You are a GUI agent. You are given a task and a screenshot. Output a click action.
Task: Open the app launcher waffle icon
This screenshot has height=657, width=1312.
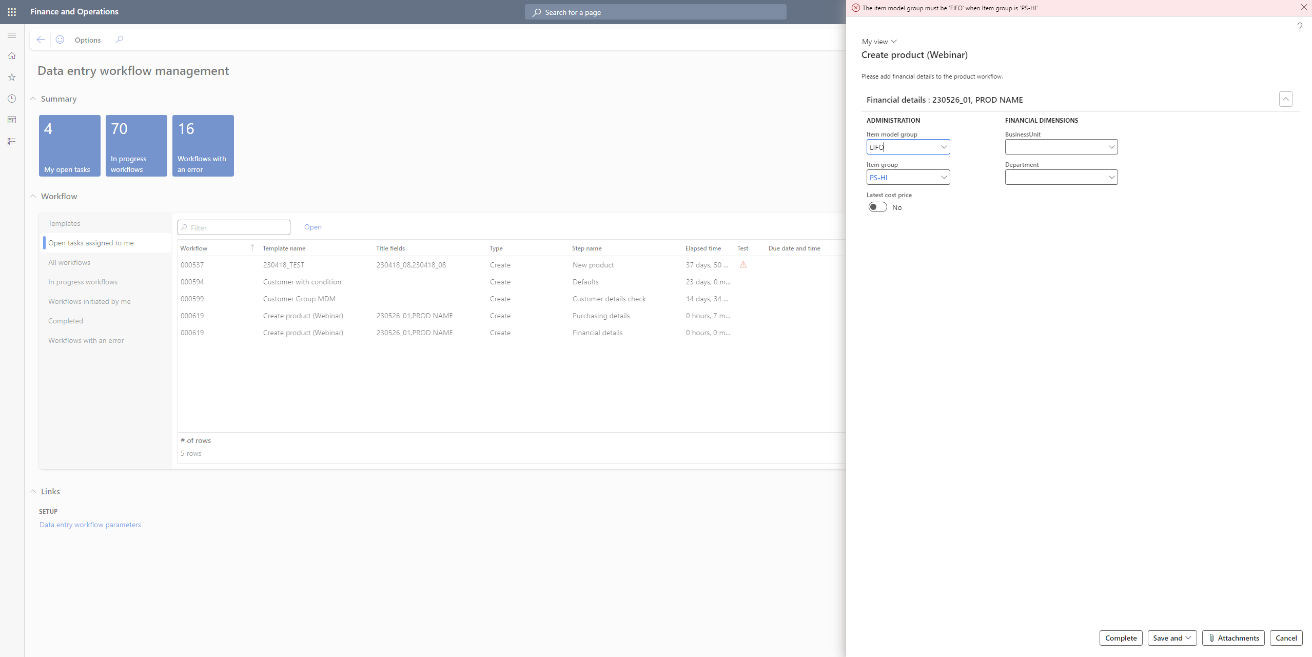pos(12,12)
